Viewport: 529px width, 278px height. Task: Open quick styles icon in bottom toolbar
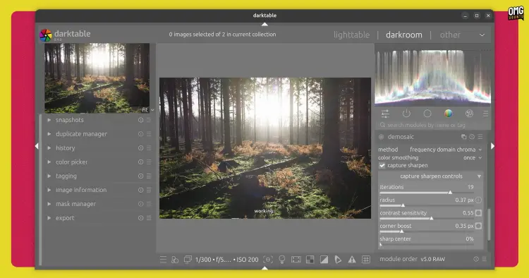pyautogui.click(x=175, y=260)
